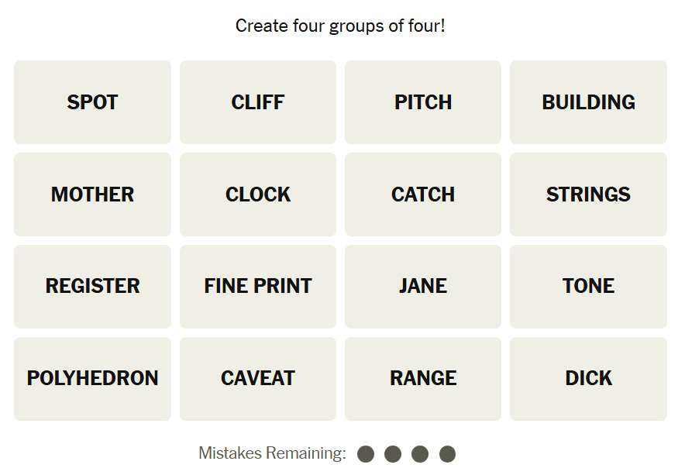Click the PITCH tile
This screenshot has width=685, height=475.
(423, 102)
